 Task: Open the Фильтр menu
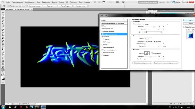(x=54, y=2)
